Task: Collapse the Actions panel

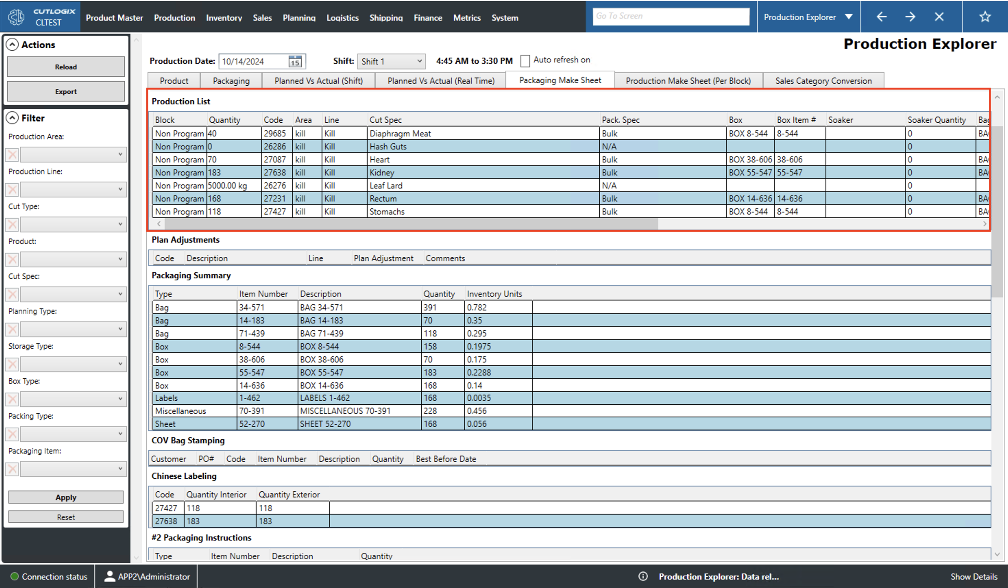Action: [x=12, y=44]
